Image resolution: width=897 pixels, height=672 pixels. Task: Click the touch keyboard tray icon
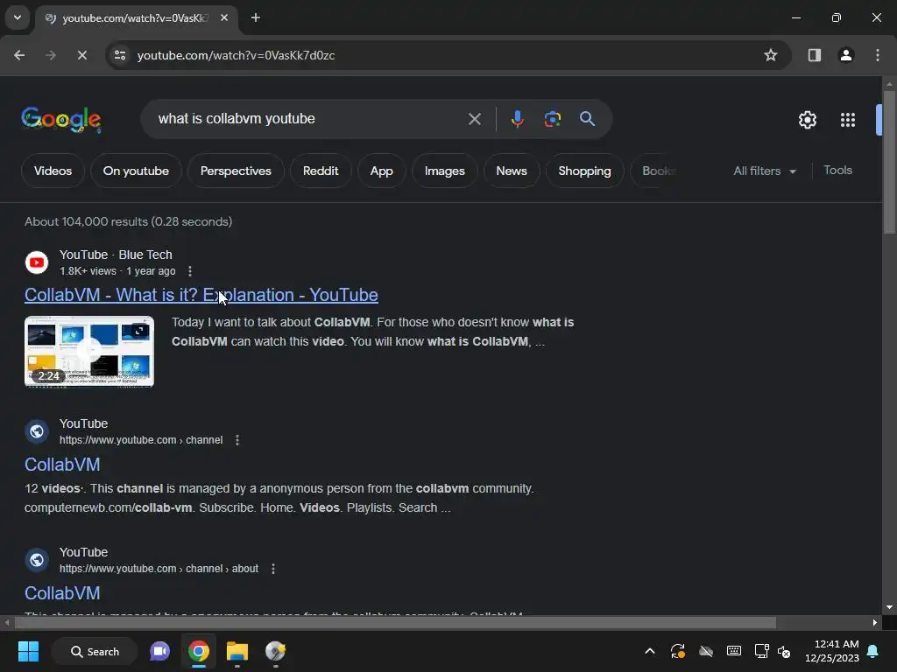734,651
